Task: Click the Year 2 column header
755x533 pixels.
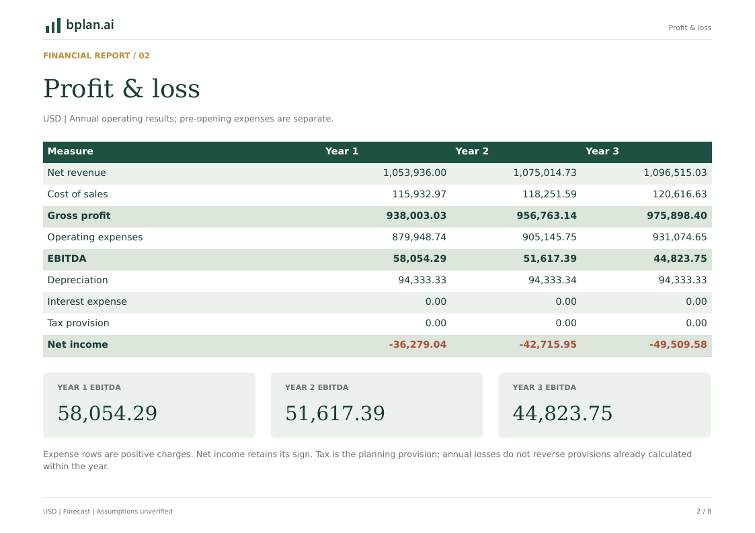Action: pos(472,152)
